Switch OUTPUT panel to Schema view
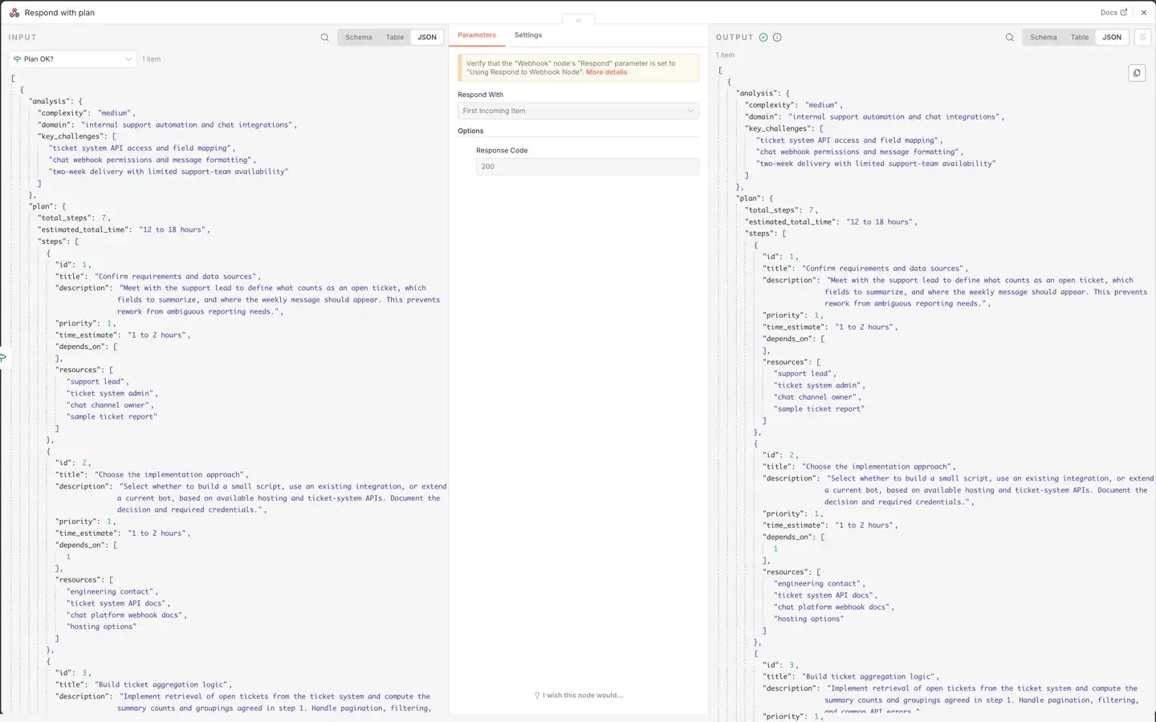The image size is (1156, 722). coord(1044,38)
